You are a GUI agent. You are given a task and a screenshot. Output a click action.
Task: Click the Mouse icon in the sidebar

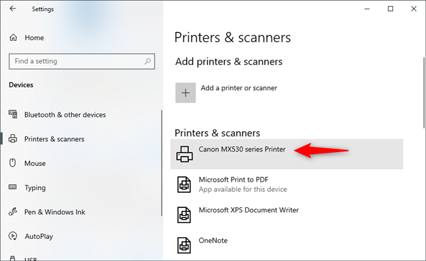[12, 163]
